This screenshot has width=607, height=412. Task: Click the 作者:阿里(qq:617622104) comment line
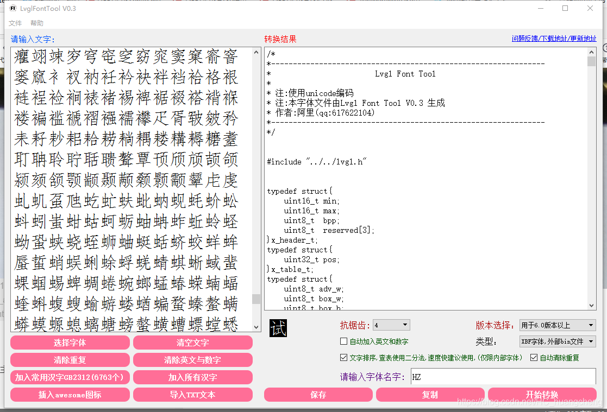(321, 112)
